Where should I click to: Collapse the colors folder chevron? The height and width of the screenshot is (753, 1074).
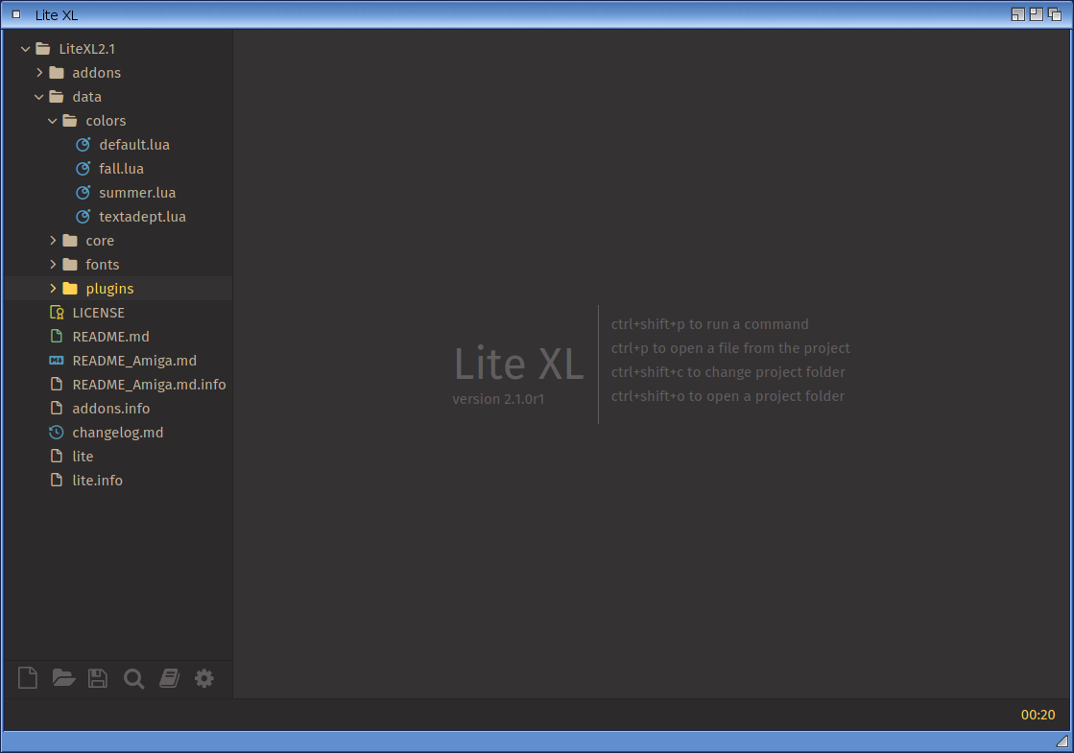52,121
